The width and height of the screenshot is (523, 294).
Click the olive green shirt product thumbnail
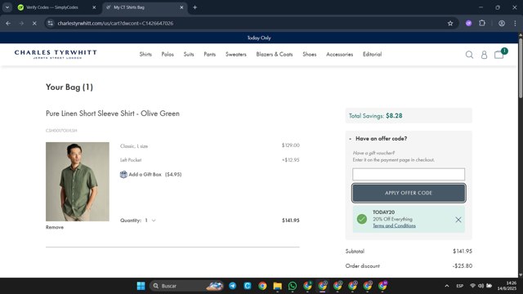[78, 181]
